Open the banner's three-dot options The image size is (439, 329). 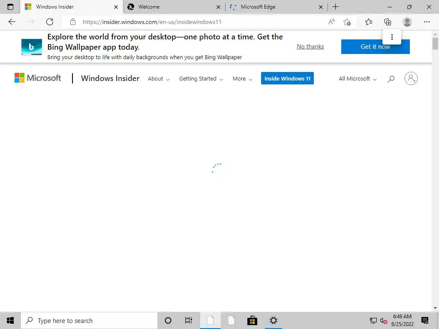tap(392, 37)
